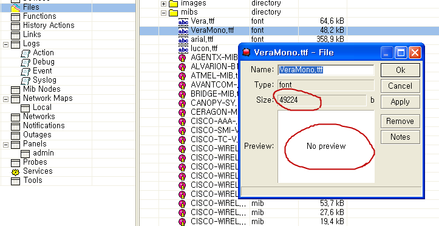Click the lucon.ttf font file icon
439x226 pixels.
(x=183, y=49)
